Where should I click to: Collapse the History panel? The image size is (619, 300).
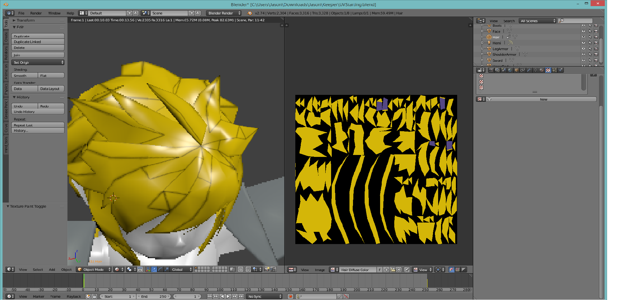tap(14, 97)
